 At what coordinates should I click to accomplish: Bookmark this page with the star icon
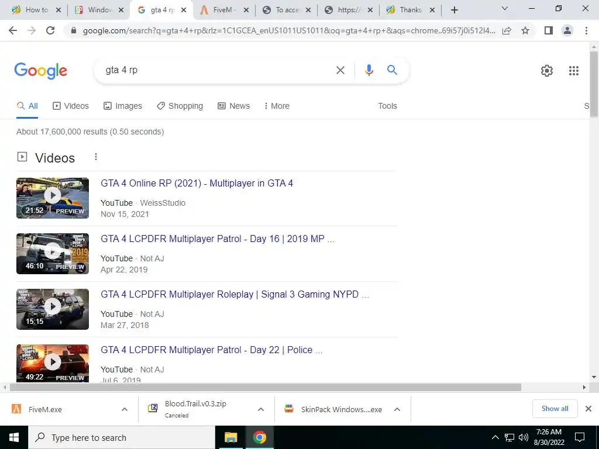(525, 30)
